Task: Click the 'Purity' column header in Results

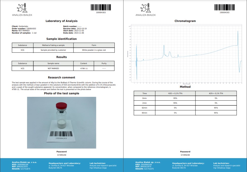Action: [104, 63]
